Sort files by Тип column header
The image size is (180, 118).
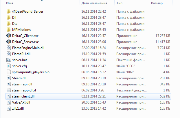119,3
